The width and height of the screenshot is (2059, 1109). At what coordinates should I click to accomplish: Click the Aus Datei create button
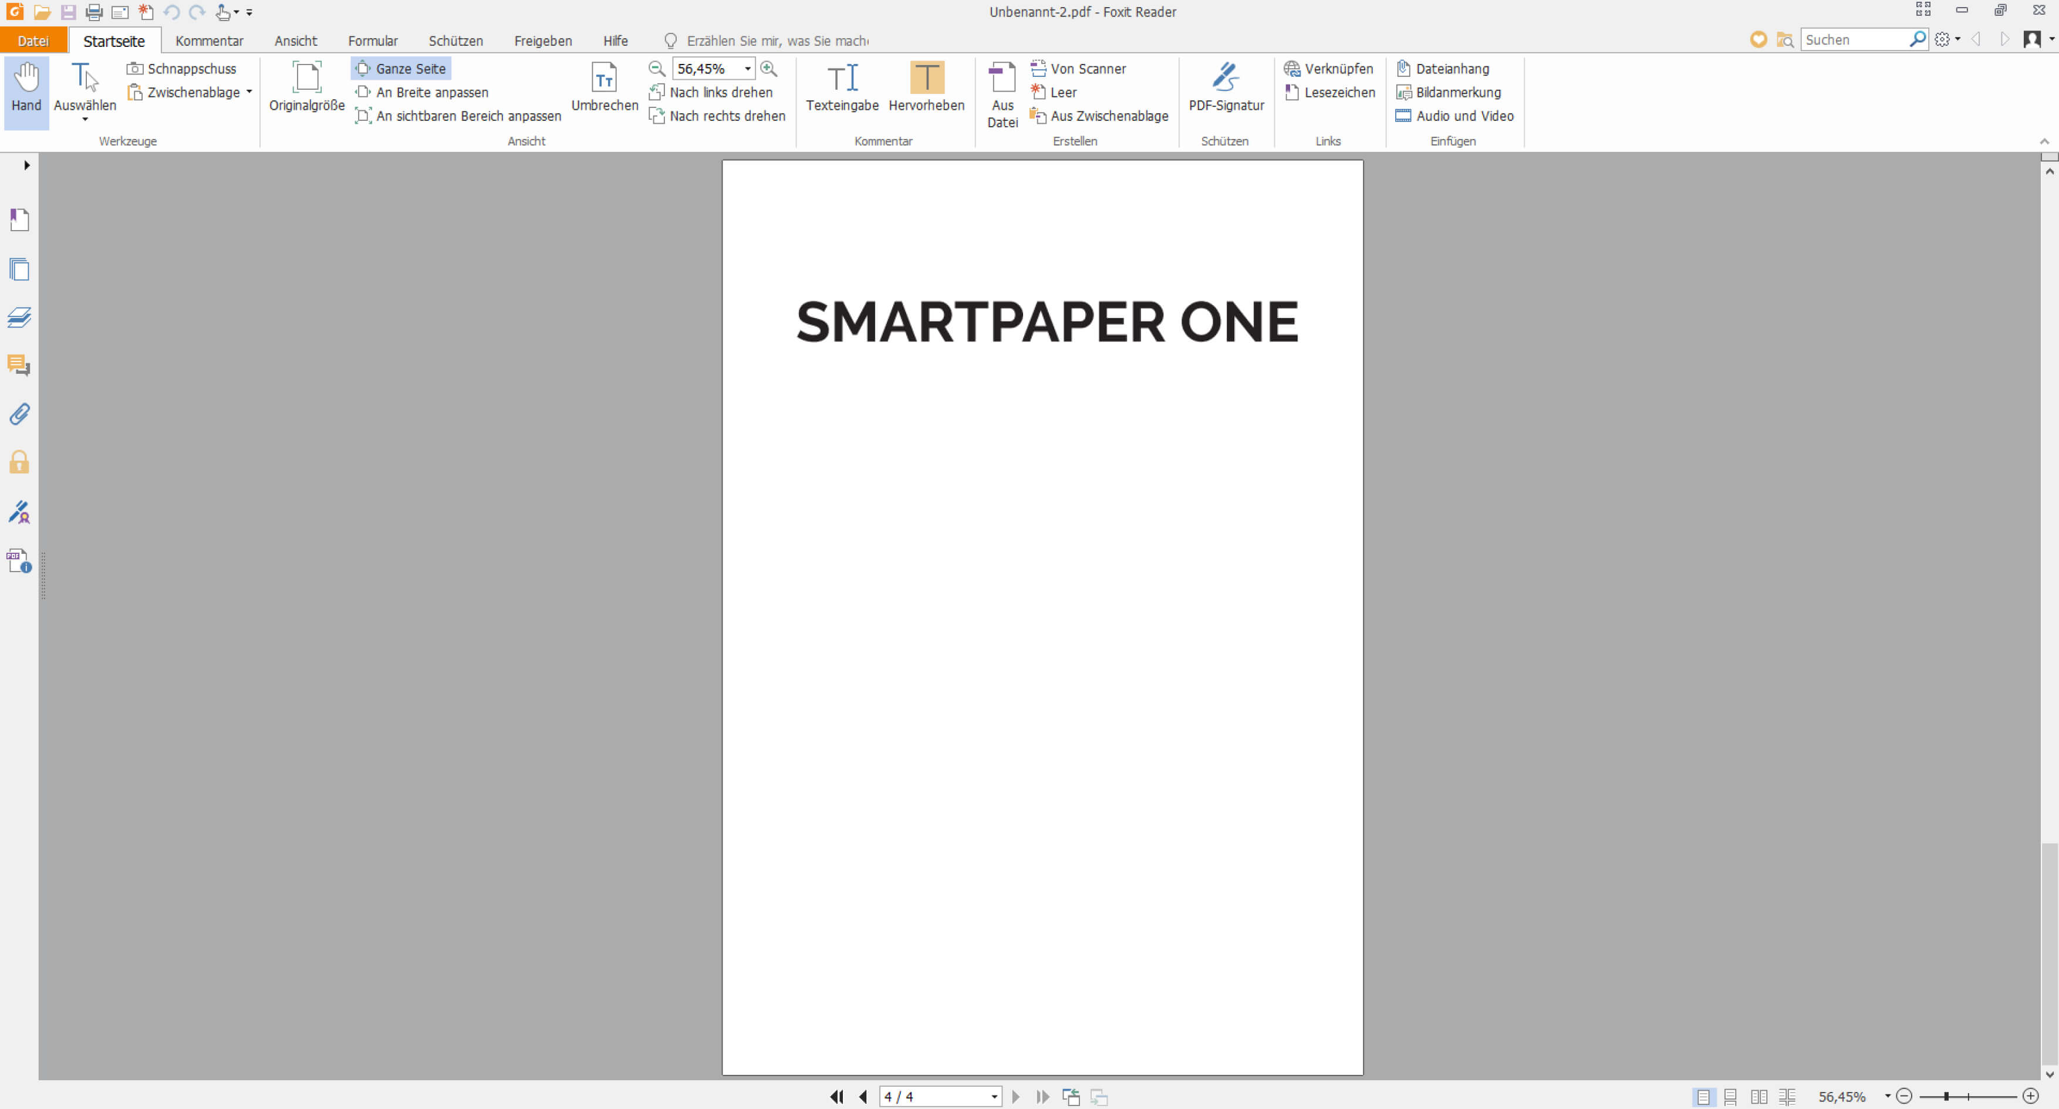tap(1003, 95)
